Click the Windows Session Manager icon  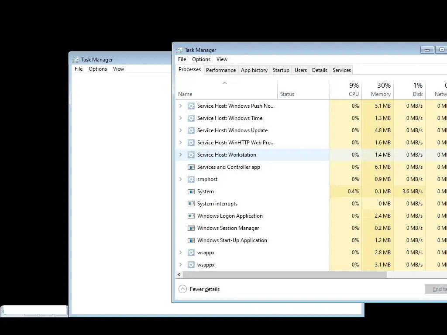(x=191, y=228)
